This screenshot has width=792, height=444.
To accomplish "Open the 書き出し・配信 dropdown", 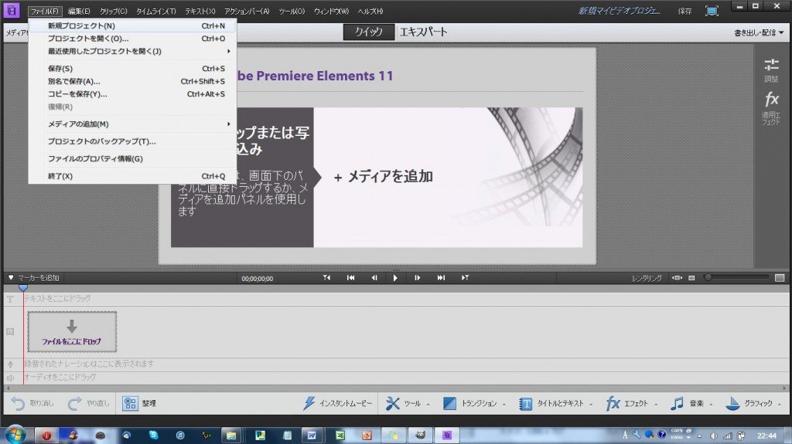I will pyautogui.click(x=759, y=32).
